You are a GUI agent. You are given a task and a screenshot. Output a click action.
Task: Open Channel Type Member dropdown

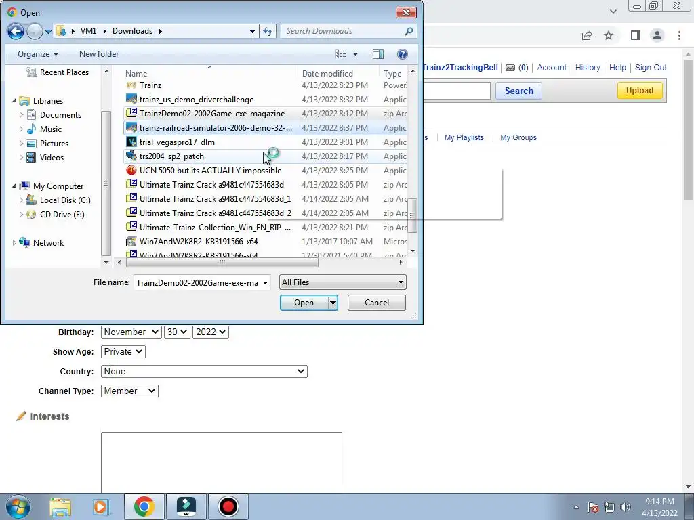[129, 391]
